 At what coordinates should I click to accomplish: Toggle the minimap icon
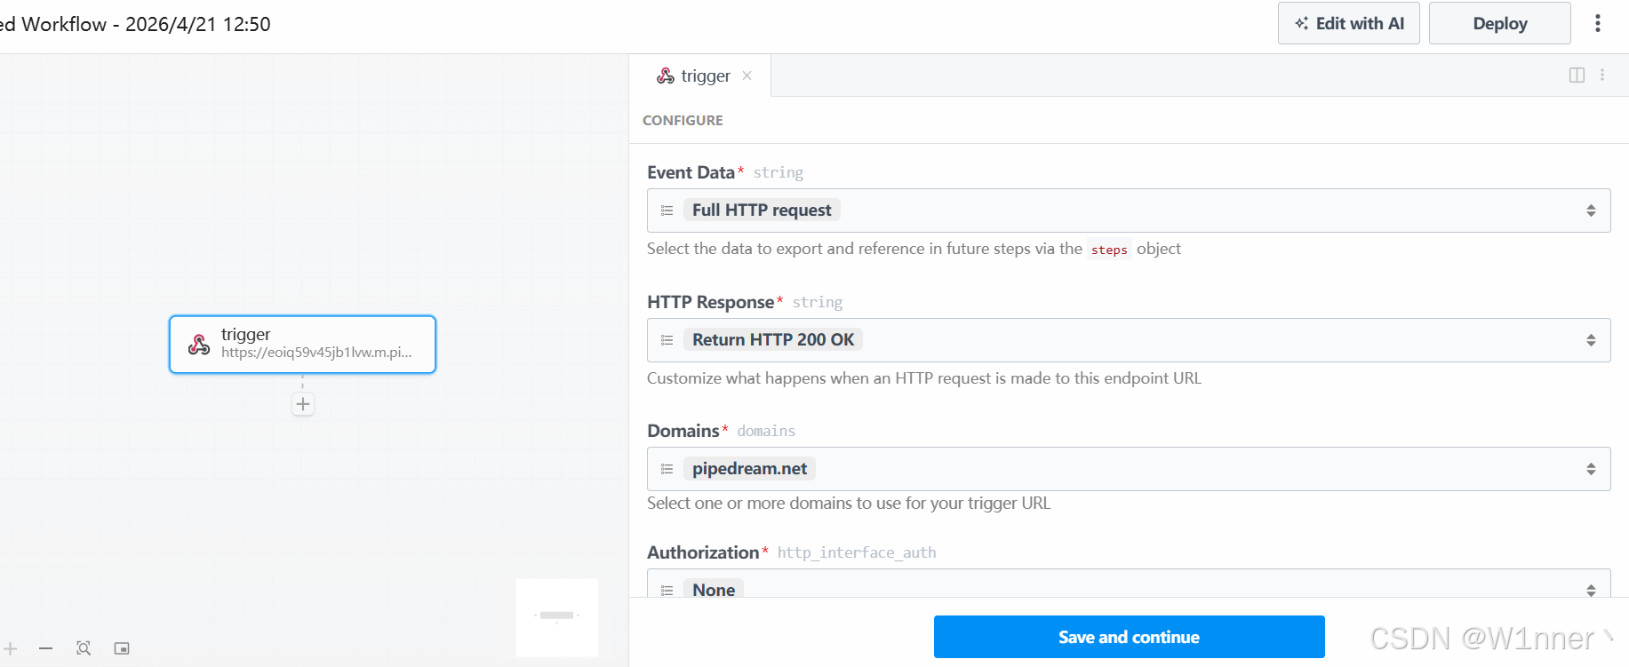click(x=122, y=648)
